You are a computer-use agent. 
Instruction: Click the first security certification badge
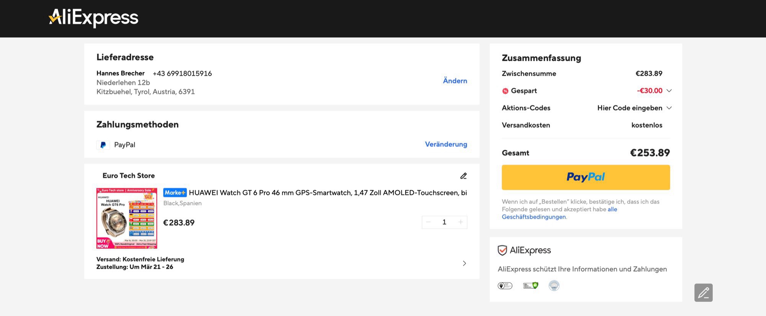coord(505,286)
